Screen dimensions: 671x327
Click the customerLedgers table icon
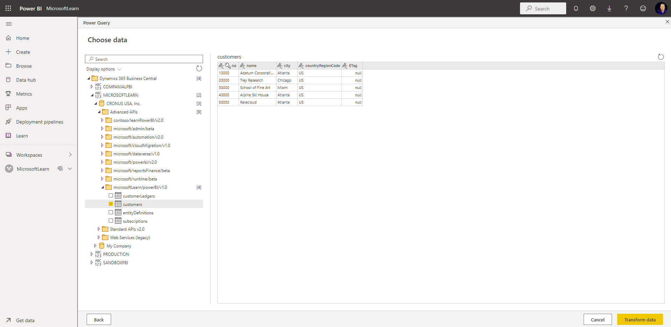[x=118, y=196]
